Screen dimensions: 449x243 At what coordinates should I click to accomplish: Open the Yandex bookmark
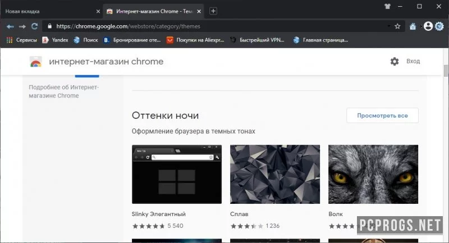pyautogui.click(x=55, y=40)
